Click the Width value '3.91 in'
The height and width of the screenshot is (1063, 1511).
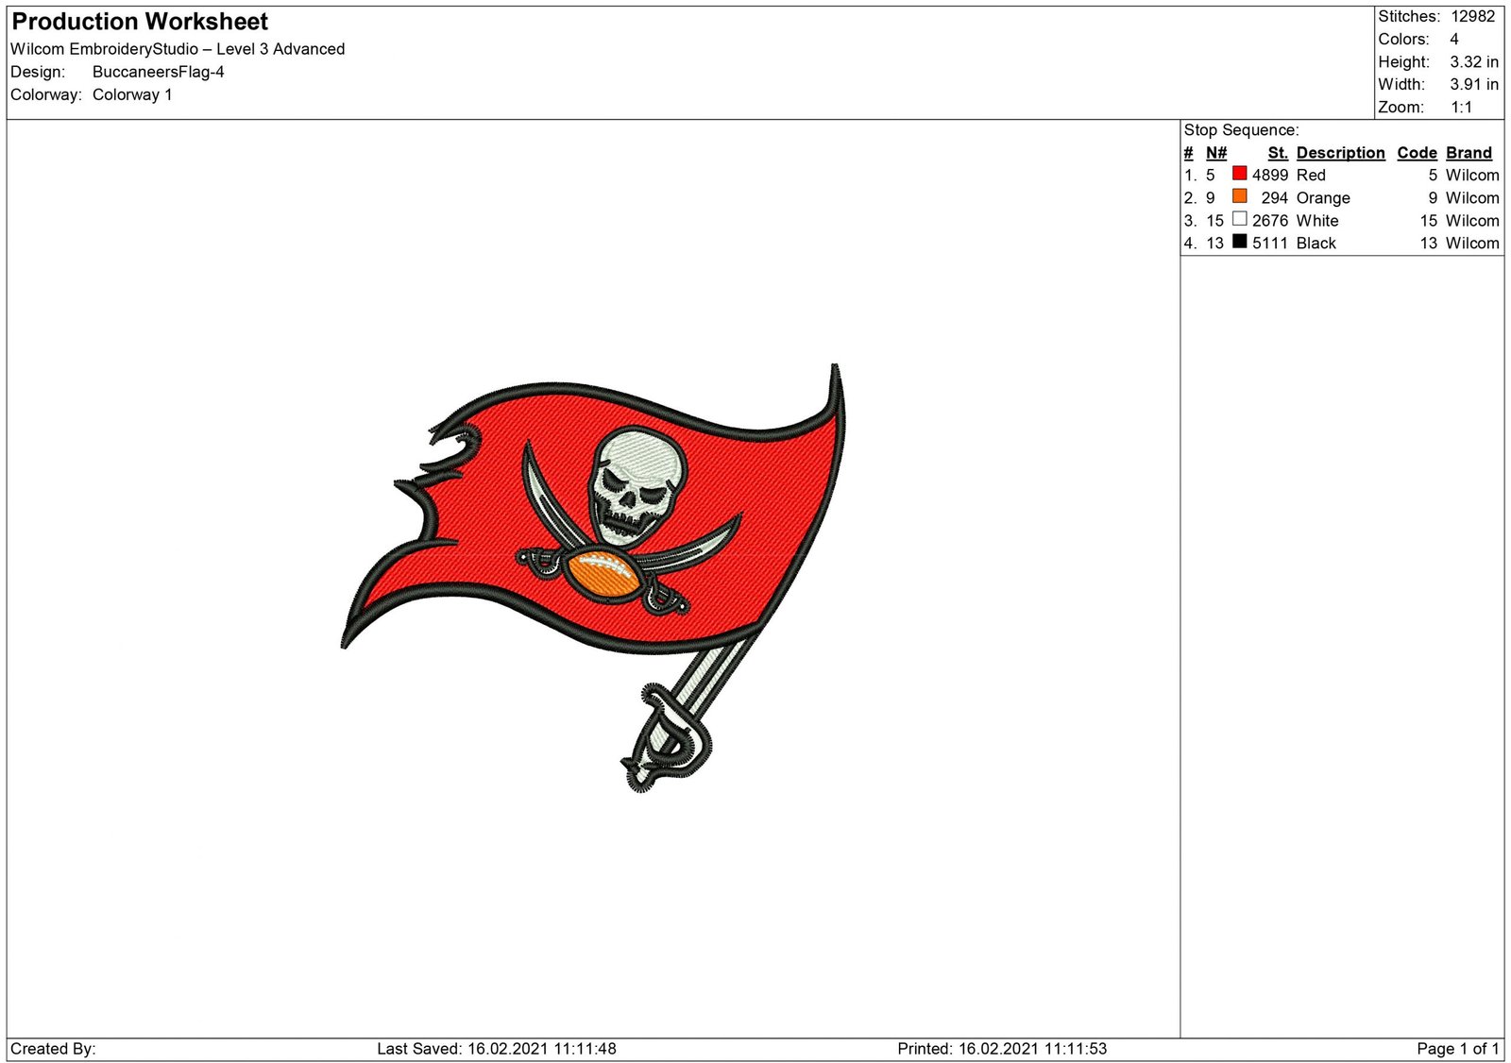pyautogui.click(x=1474, y=84)
